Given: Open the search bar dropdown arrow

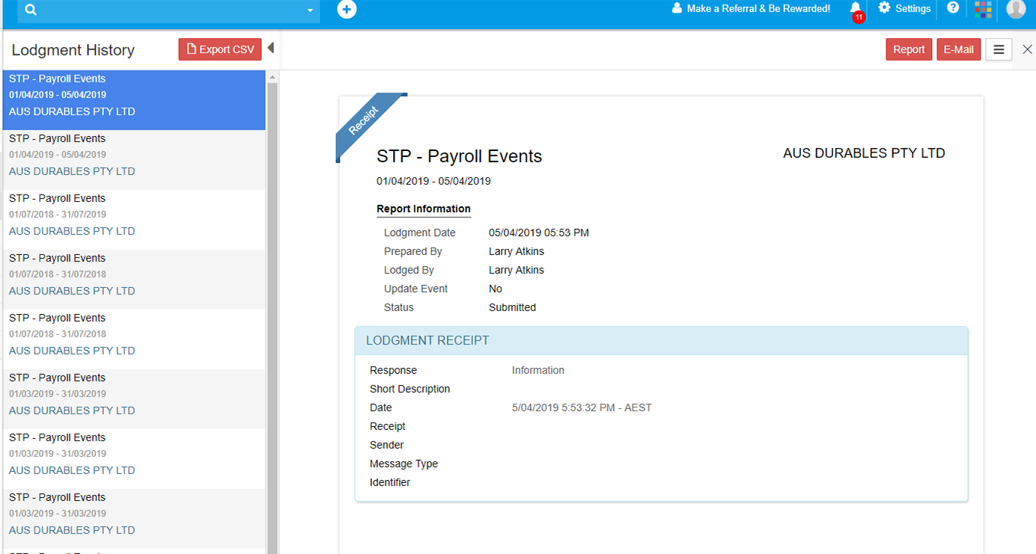Looking at the screenshot, I should 310,10.
